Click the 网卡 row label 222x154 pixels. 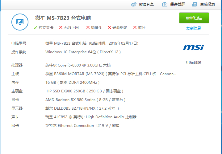pyautogui.click(x=15, y=126)
